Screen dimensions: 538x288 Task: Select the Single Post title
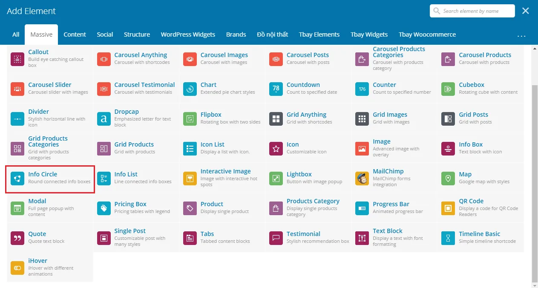(130, 231)
